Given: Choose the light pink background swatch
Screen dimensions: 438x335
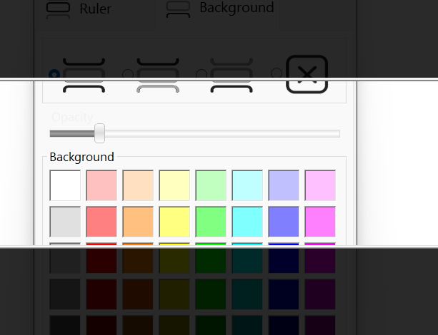Looking at the screenshot, I should 101,185.
